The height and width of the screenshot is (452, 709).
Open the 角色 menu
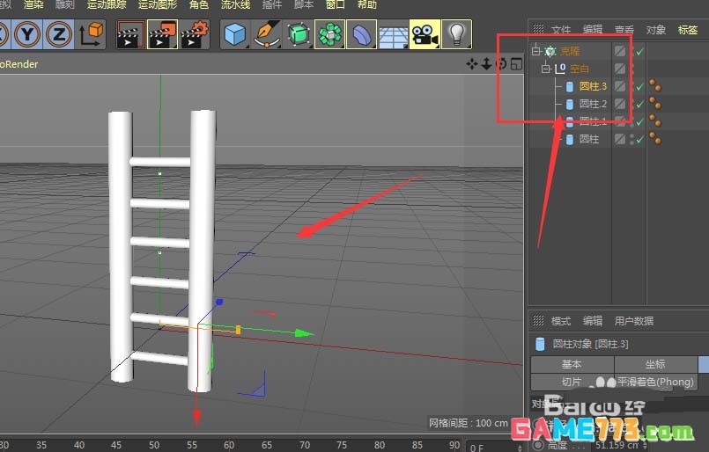coord(199,4)
